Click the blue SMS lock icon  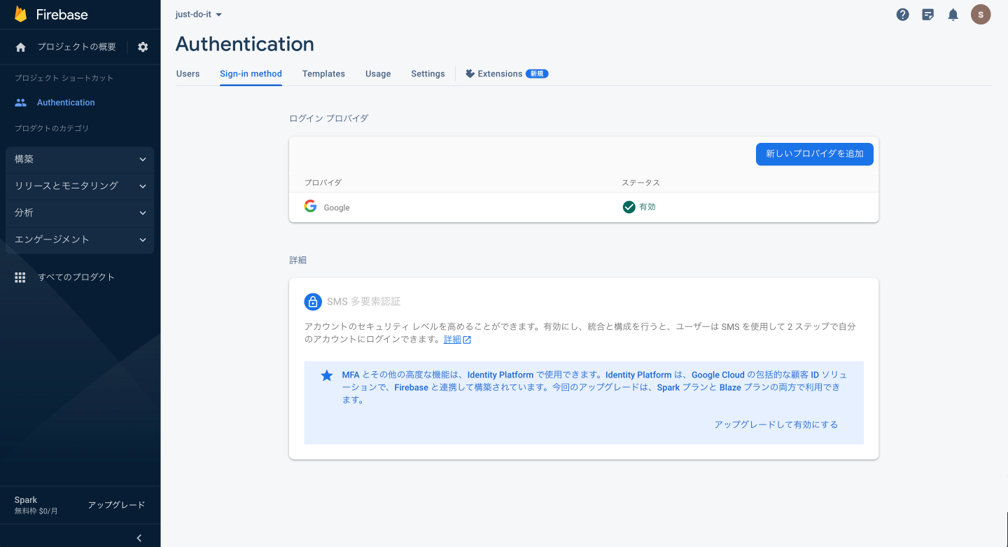point(313,301)
